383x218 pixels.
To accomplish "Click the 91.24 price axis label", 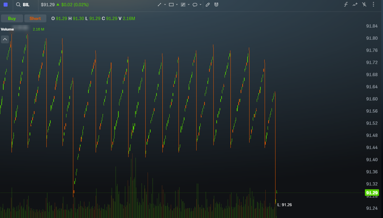I will click(372, 208).
